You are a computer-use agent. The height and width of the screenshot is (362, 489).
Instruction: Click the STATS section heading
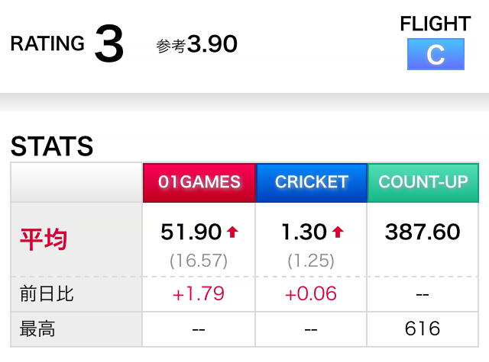(52, 146)
